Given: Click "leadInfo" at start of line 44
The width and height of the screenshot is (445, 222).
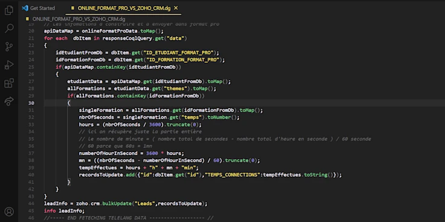Looking at the screenshot, I should (56, 203).
